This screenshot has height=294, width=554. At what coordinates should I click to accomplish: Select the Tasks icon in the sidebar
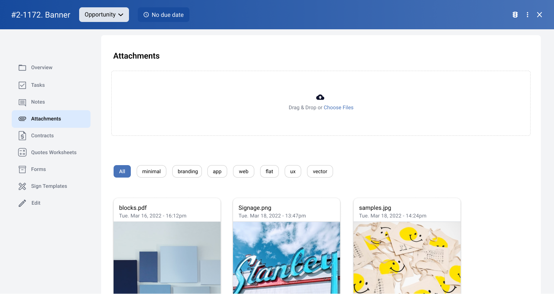coord(22,85)
